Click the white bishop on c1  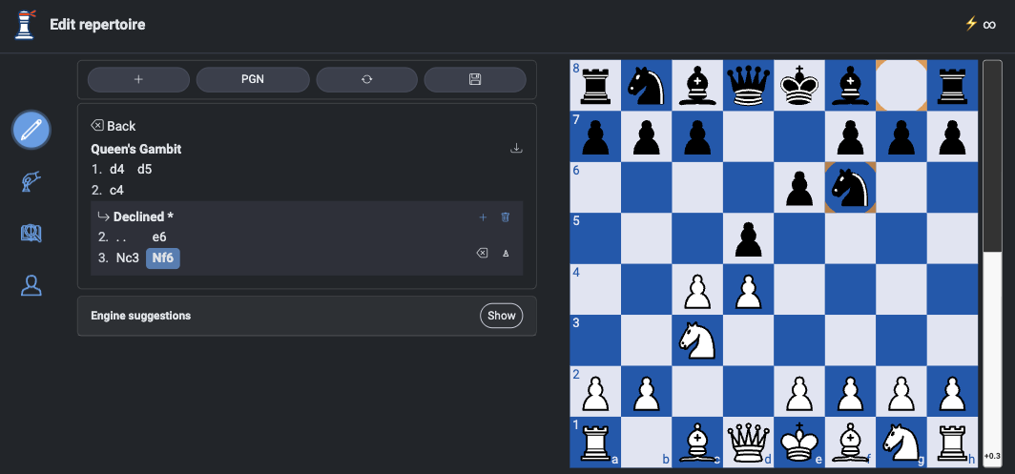pyautogui.click(x=697, y=442)
